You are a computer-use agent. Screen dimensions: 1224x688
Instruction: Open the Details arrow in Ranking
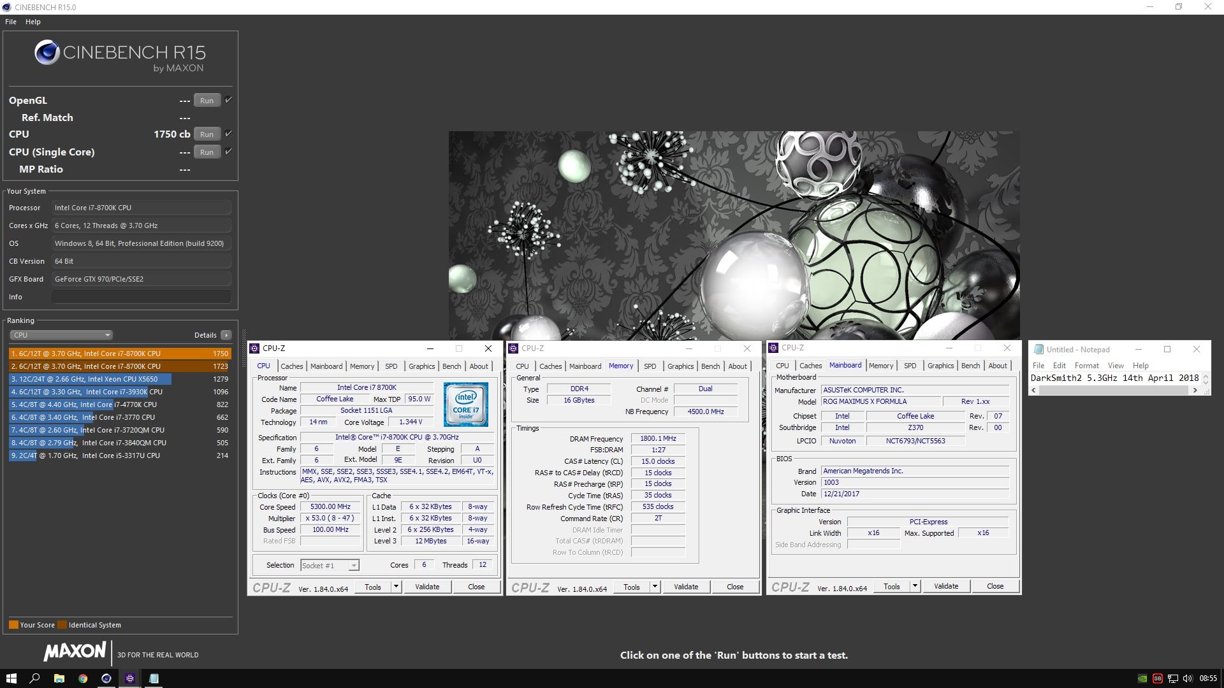pos(226,335)
